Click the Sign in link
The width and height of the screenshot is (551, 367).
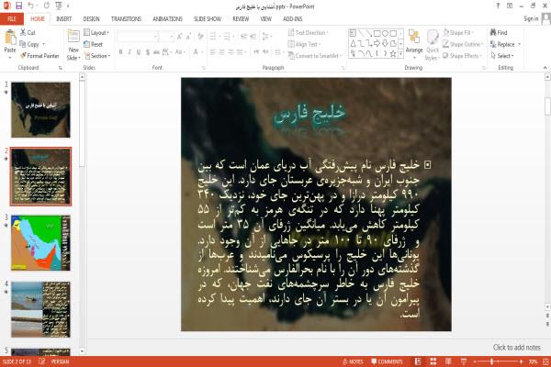(x=531, y=19)
